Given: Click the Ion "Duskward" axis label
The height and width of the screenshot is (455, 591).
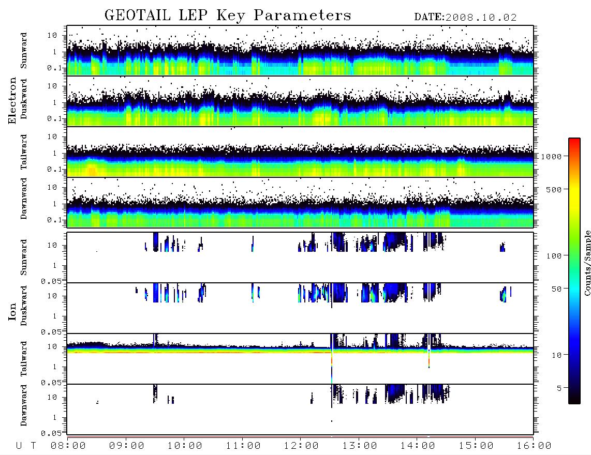Looking at the screenshot, I should [24, 306].
